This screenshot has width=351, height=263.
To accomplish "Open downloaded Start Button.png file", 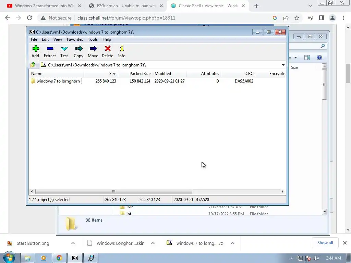I will (33, 243).
